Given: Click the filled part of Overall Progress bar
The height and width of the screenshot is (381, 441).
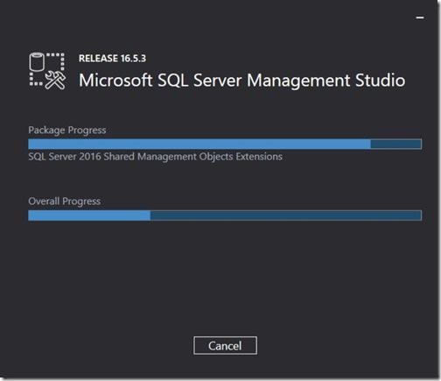Looking at the screenshot, I should click(x=89, y=215).
